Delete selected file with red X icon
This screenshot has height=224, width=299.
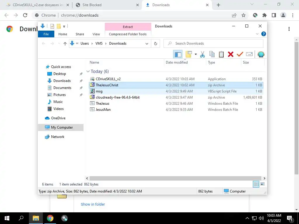(x=231, y=54)
